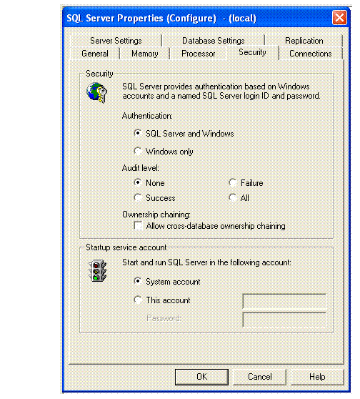Click the traffic light startup icon
This screenshot has width=360, height=399.
[97, 271]
